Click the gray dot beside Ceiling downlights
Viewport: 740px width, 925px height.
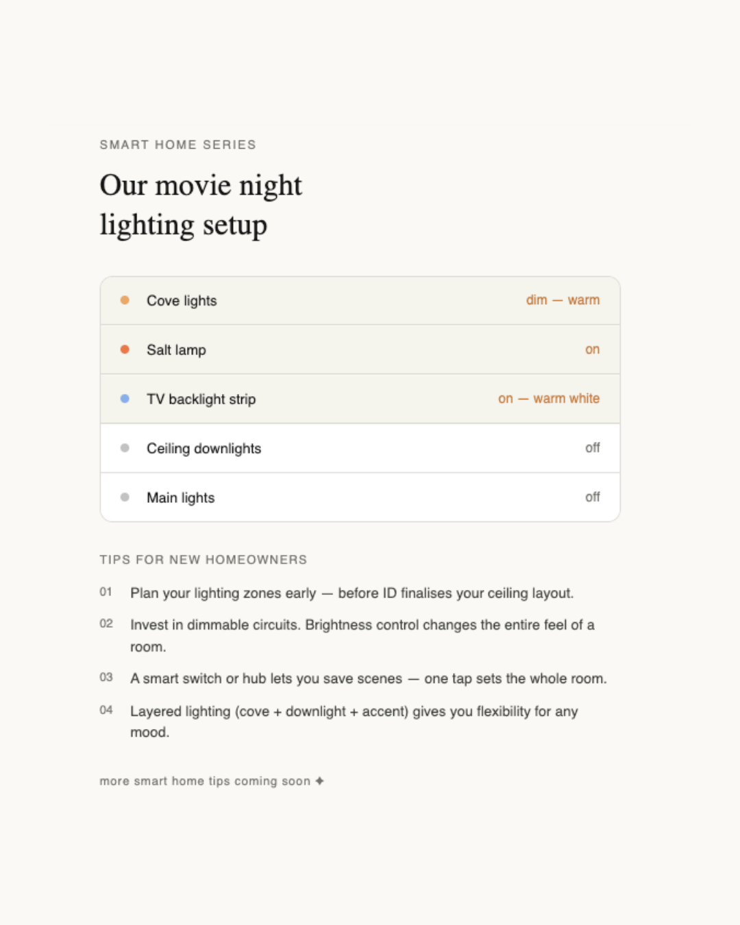click(125, 447)
